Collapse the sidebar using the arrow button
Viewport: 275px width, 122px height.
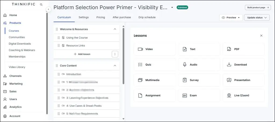coord(48,9)
